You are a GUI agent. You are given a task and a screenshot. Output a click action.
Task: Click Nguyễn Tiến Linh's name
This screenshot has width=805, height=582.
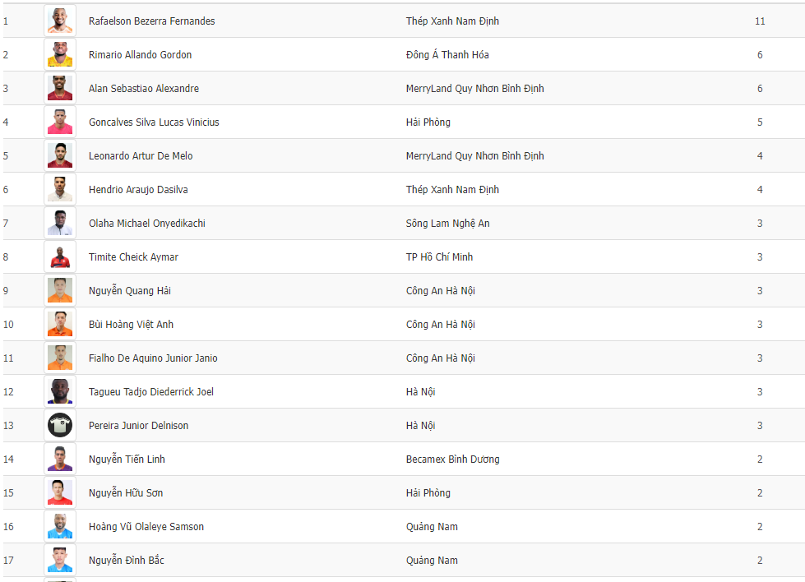click(127, 460)
